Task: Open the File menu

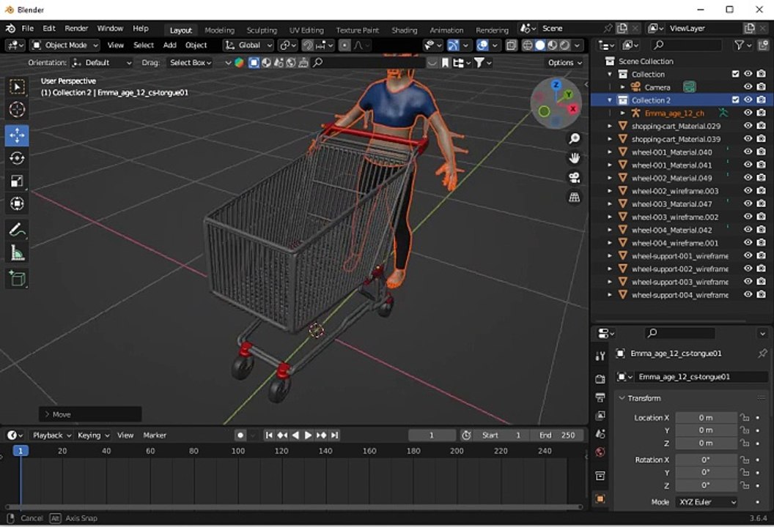Action: [28, 29]
